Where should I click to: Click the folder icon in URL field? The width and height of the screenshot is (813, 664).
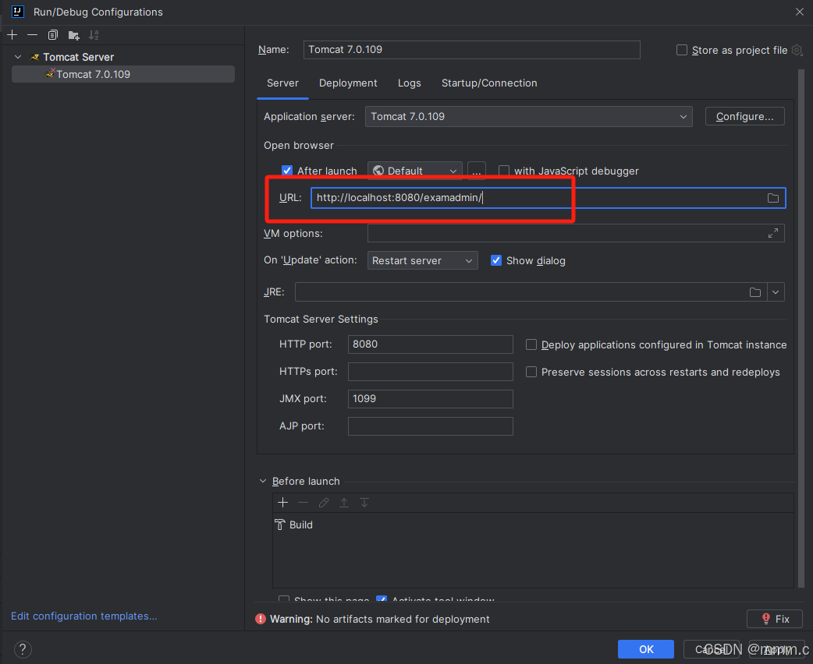click(772, 198)
